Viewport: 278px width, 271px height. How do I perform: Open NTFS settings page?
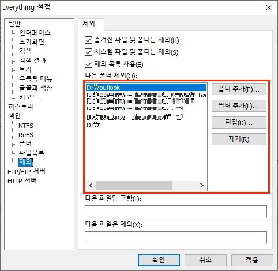26,126
